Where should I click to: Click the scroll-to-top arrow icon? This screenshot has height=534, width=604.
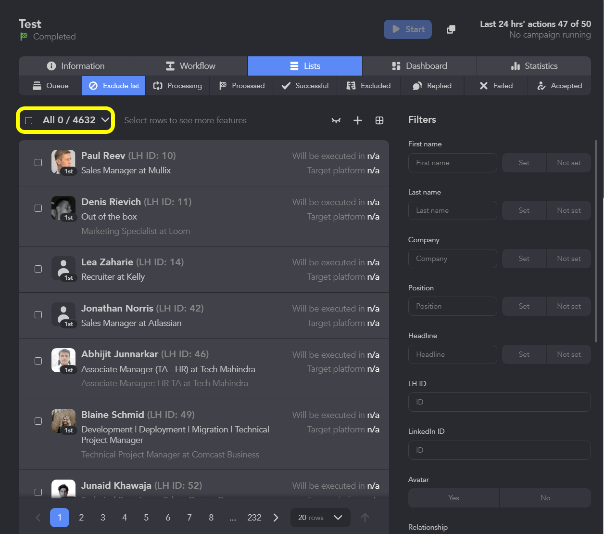365,518
